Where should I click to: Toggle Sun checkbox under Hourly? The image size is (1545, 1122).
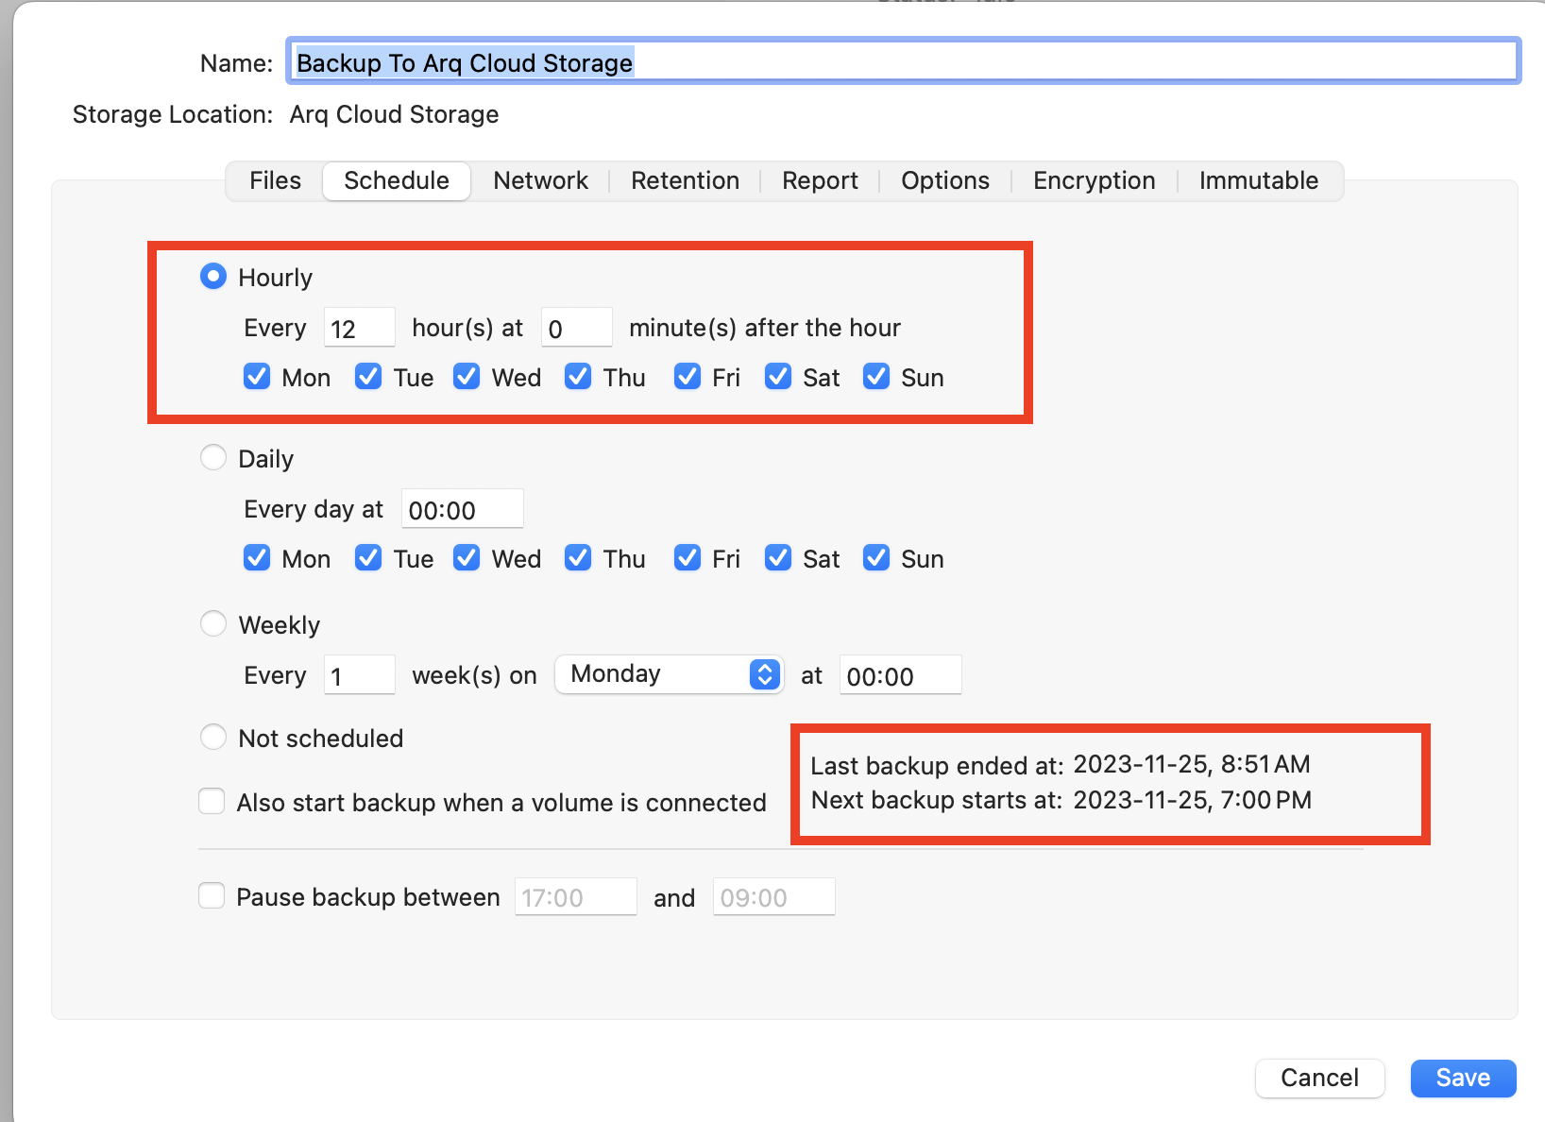[876, 377]
